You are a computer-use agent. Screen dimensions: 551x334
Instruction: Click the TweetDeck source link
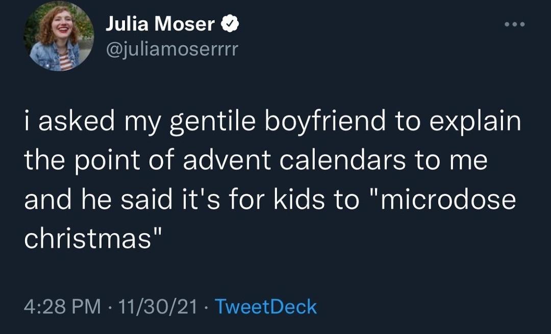pos(265,307)
